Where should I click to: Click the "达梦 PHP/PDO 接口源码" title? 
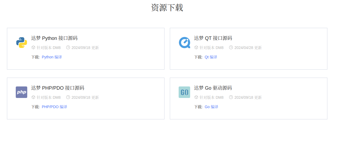pos(58,88)
